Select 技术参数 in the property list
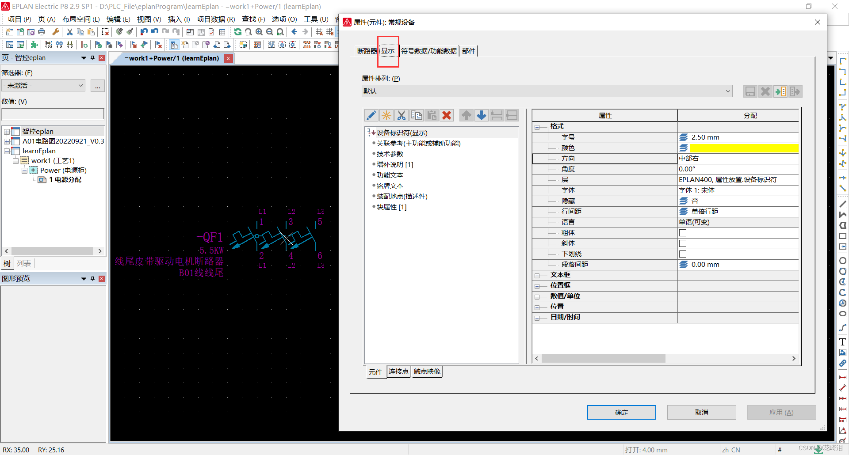The image size is (849, 455). click(x=390, y=154)
